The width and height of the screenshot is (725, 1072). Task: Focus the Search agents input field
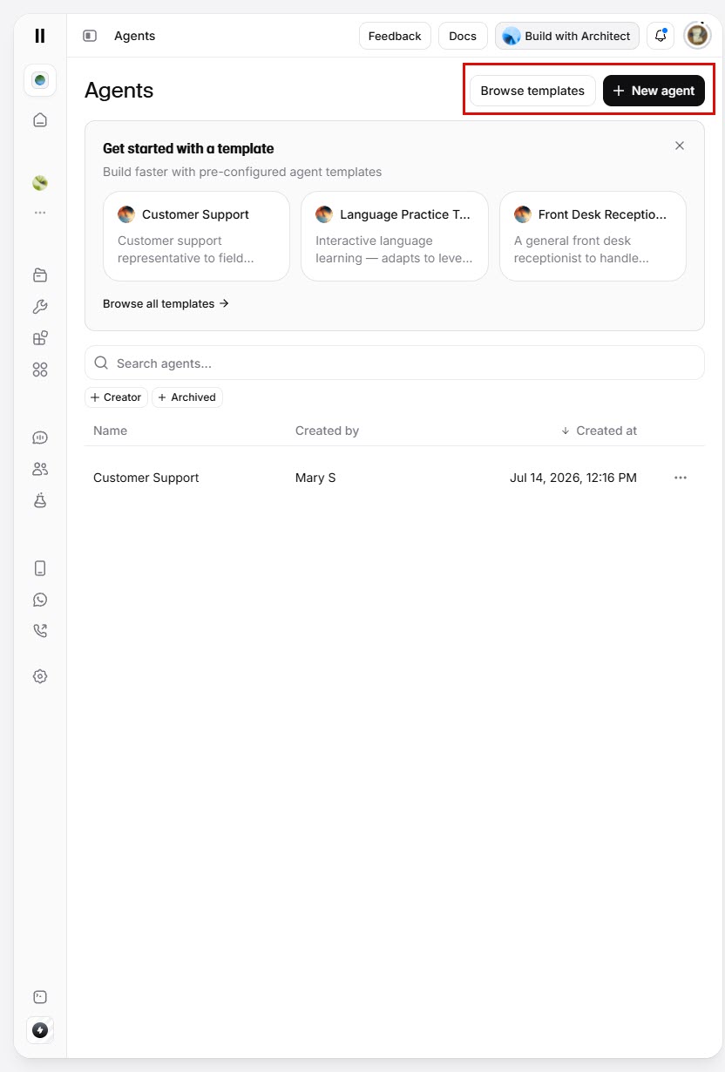pyautogui.click(x=395, y=363)
